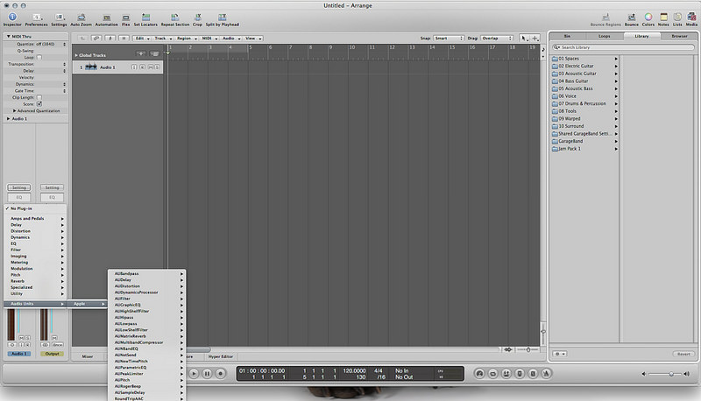Image resolution: width=701 pixels, height=401 pixels.
Task: Collapse the MIDI Thru inspector section
Action: tap(8, 36)
